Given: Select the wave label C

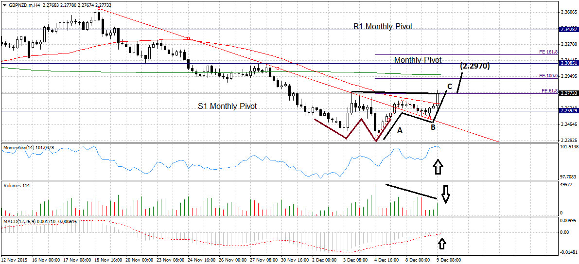Looking at the screenshot, I should coord(450,87).
